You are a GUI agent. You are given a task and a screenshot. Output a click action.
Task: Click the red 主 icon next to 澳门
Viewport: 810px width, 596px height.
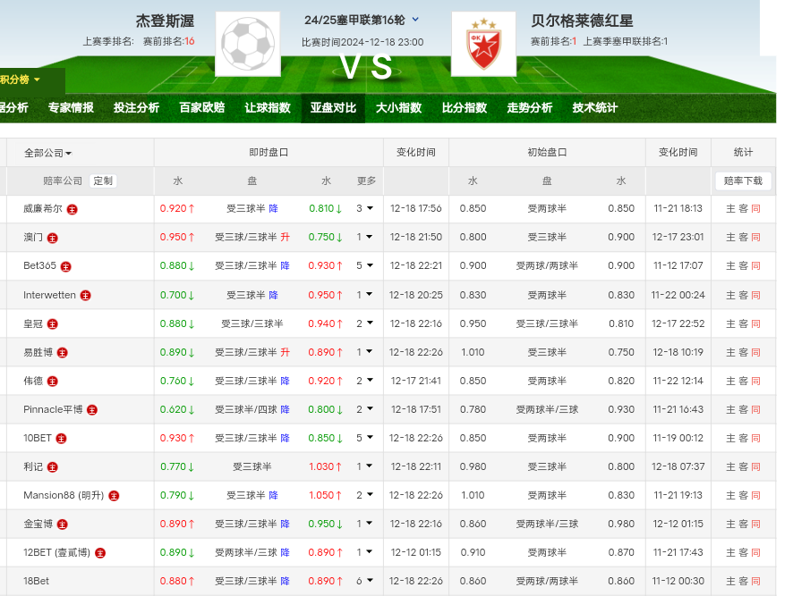tap(53, 238)
